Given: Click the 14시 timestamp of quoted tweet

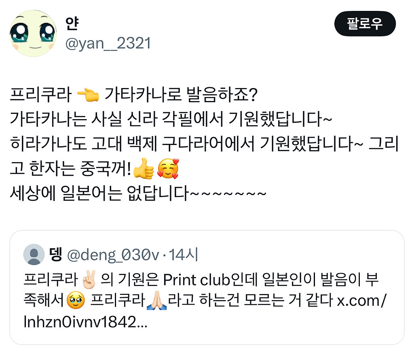Looking at the screenshot, I should [x=183, y=255].
